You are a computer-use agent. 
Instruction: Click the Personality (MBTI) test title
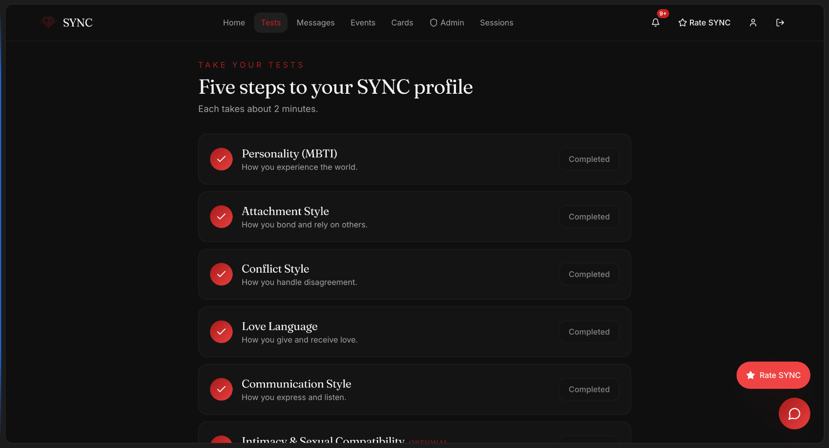(289, 154)
